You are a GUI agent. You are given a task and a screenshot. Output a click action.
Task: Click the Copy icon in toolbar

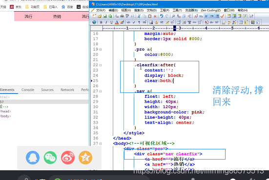pyautogui.click(x=145, y=16)
